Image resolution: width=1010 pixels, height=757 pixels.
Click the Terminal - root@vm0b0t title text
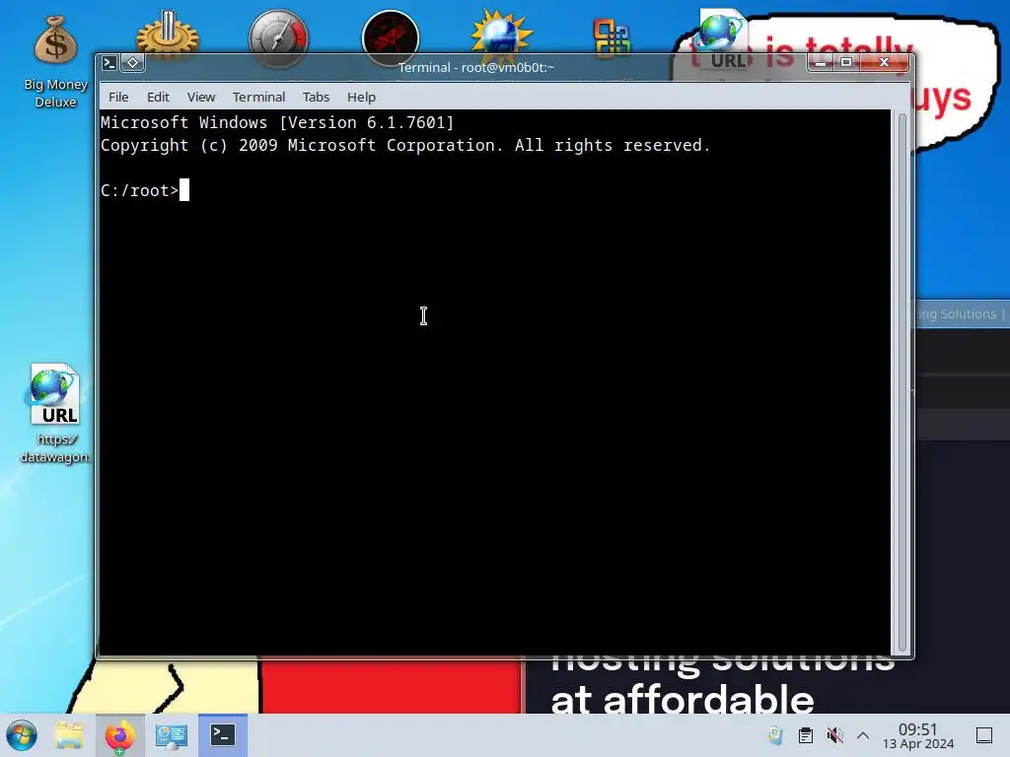click(476, 68)
